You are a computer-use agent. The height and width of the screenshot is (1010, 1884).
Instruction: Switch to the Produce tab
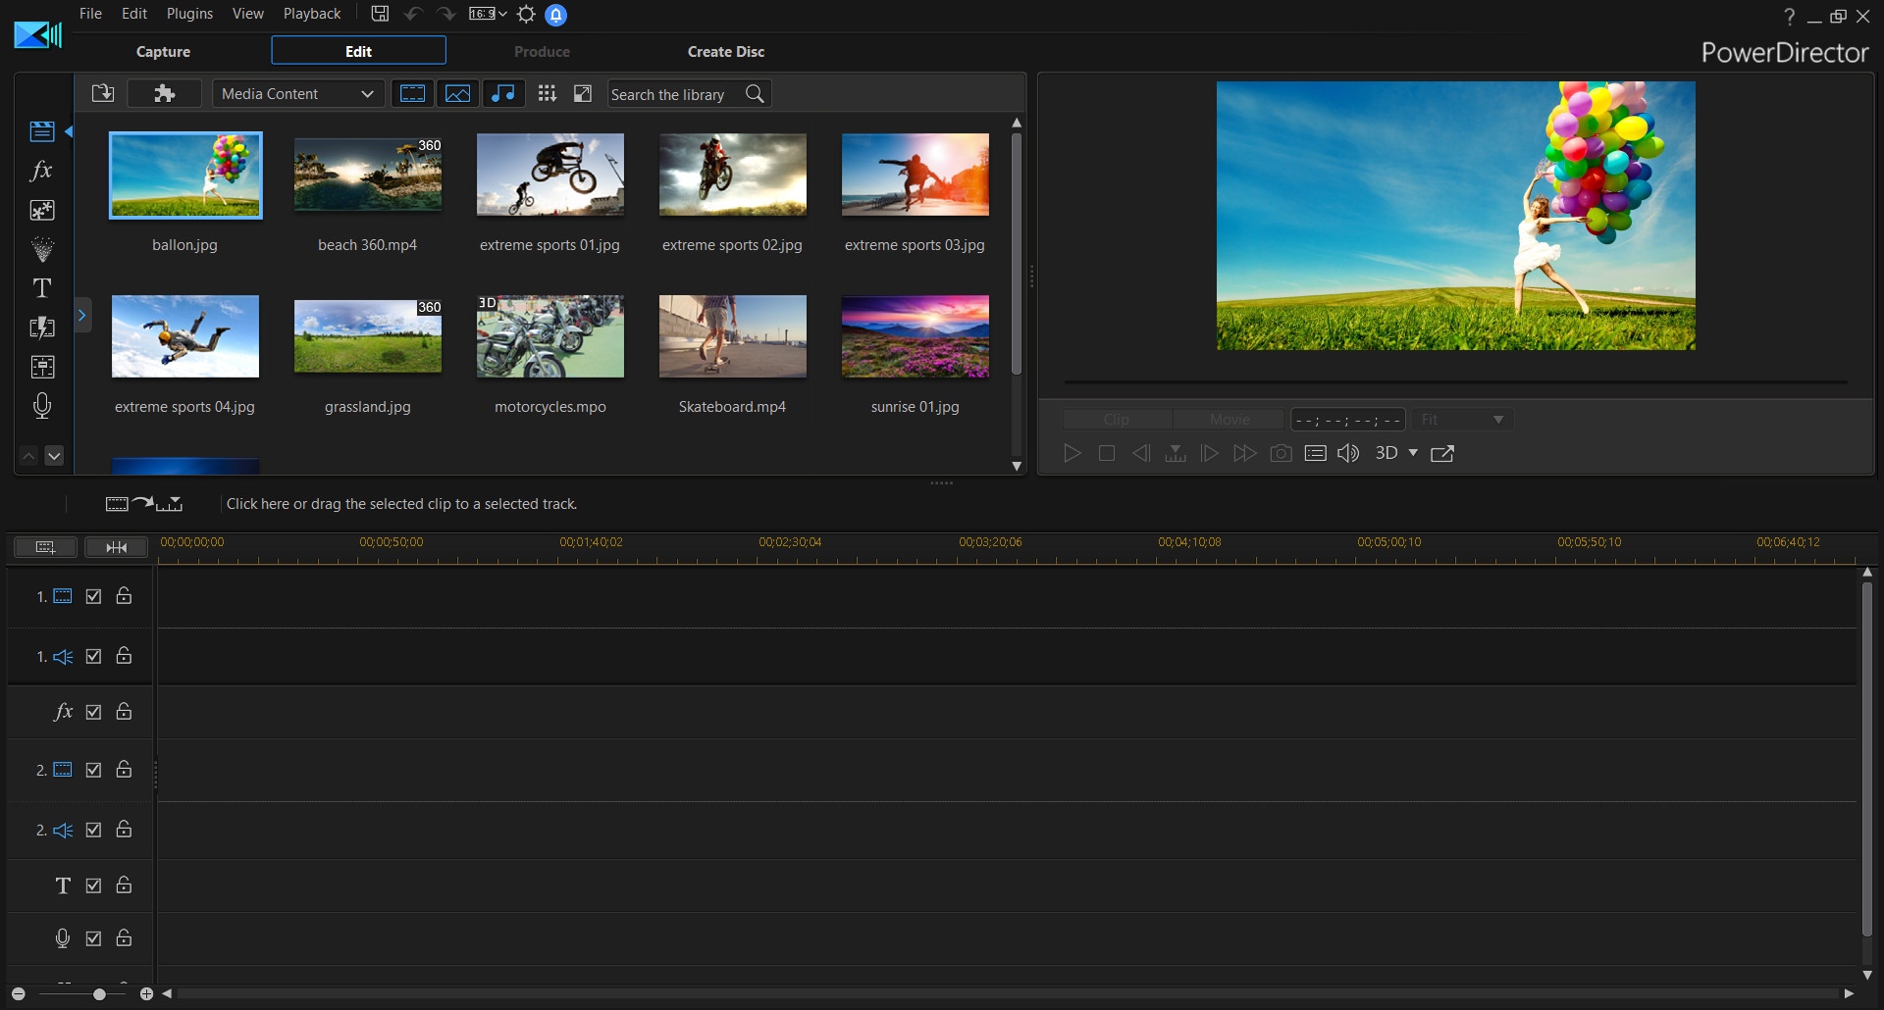(542, 51)
